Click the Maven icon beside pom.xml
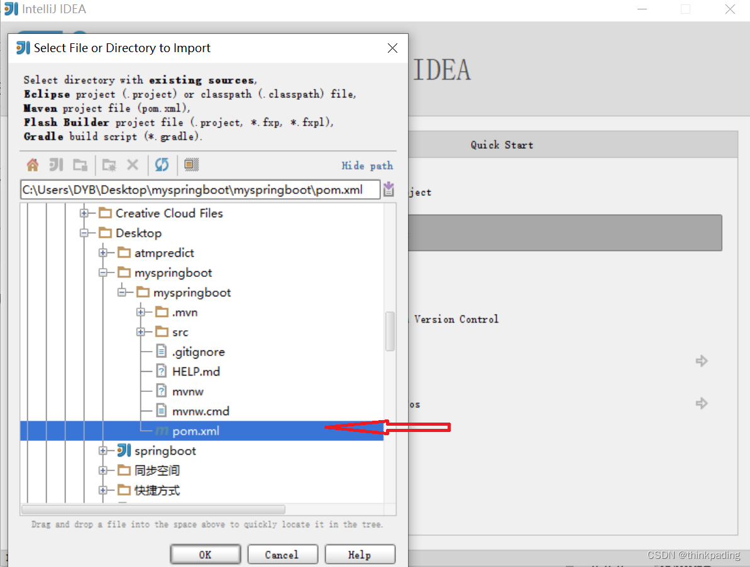 click(x=162, y=431)
